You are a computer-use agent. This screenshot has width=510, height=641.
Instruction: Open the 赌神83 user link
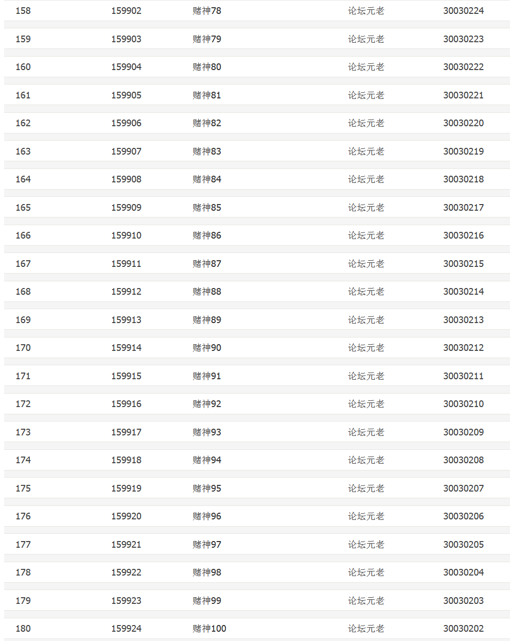[x=207, y=151]
